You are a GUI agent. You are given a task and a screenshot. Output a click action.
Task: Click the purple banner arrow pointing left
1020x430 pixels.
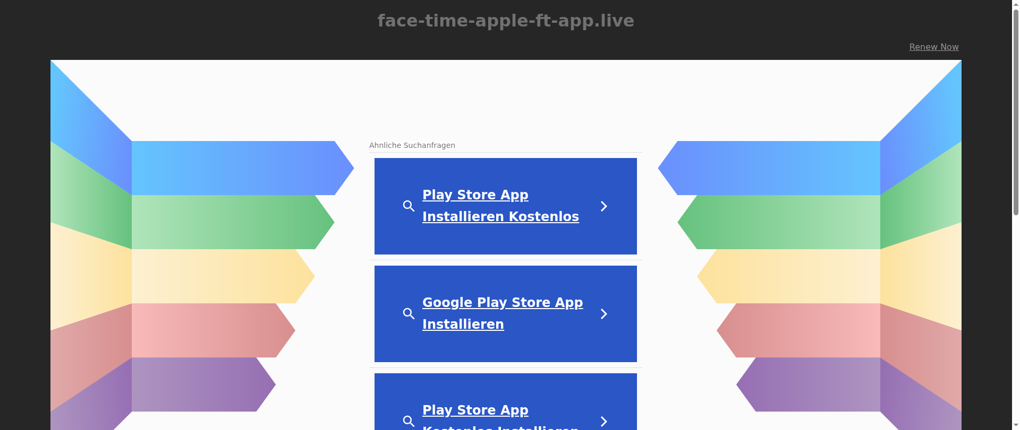808,384
